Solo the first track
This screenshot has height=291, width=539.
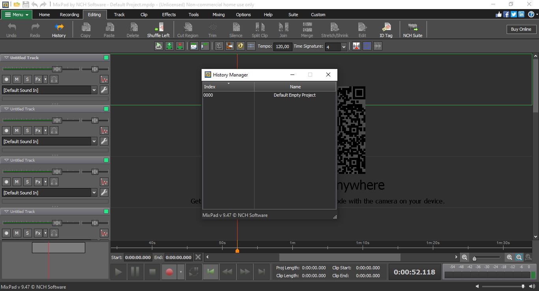27,79
